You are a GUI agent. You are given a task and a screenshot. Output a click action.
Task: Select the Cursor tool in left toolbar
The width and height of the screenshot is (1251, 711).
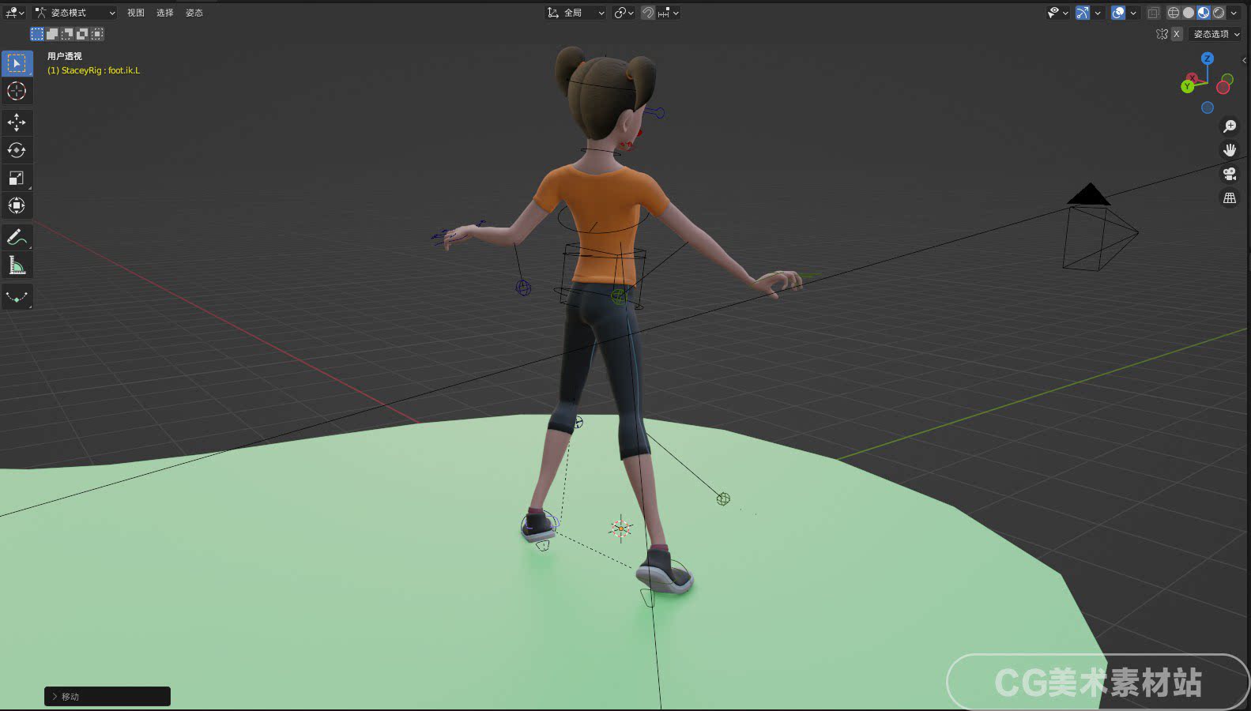coord(17,91)
